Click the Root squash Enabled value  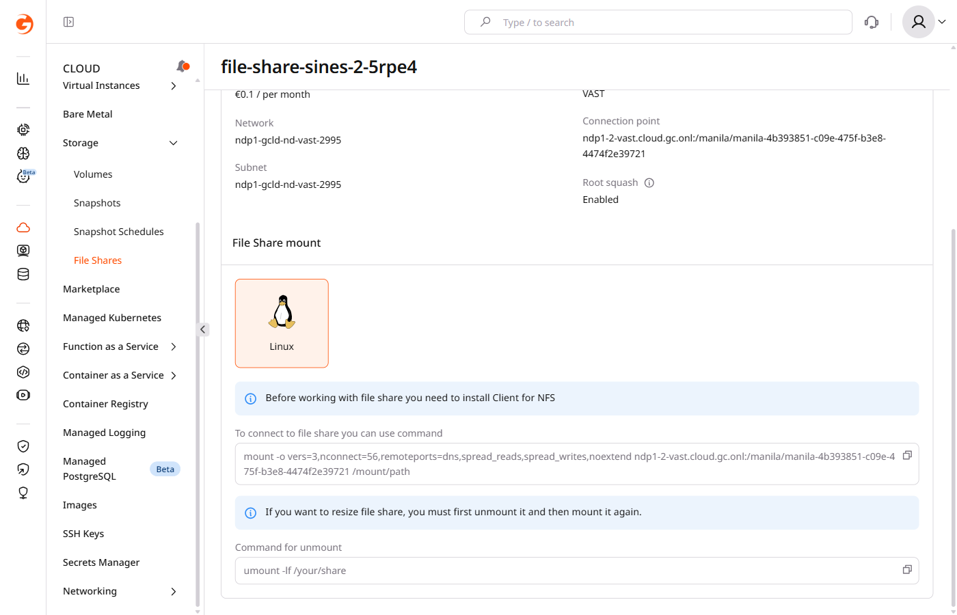point(600,200)
